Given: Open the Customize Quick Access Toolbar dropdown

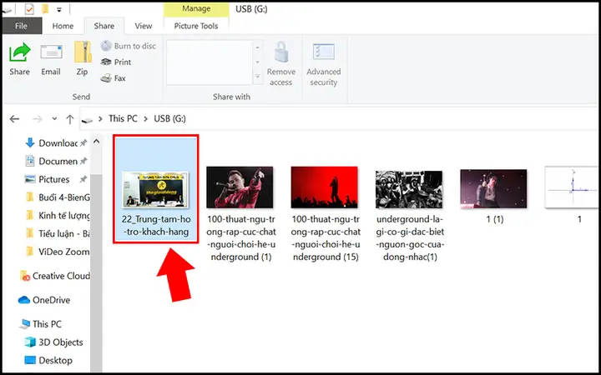Looking at the screenshot, I should [59, 9].
